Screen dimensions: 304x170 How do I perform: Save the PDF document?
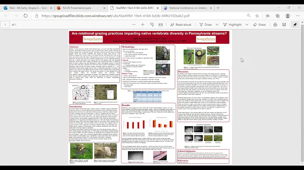point(284,25)
